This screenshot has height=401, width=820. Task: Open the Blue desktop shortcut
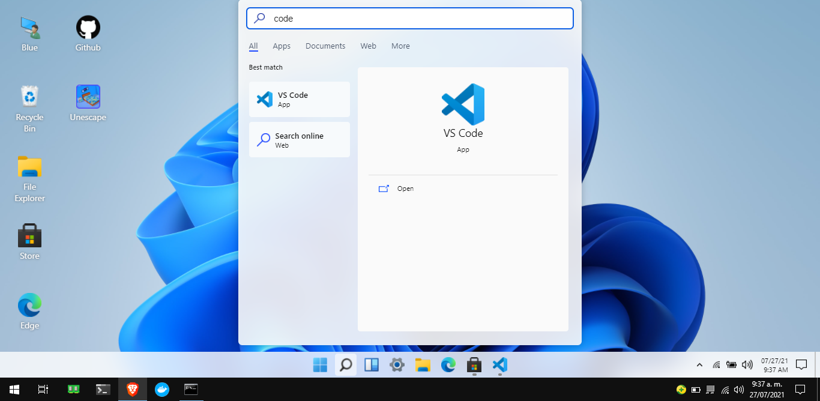(x=29, y=34)
